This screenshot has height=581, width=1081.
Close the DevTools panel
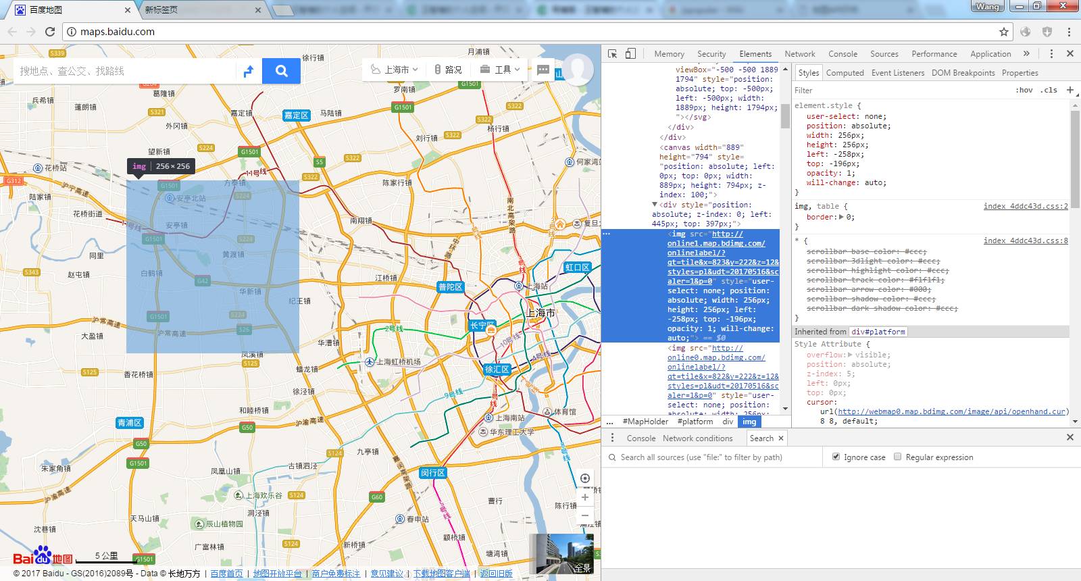(x=1070, y=53)
